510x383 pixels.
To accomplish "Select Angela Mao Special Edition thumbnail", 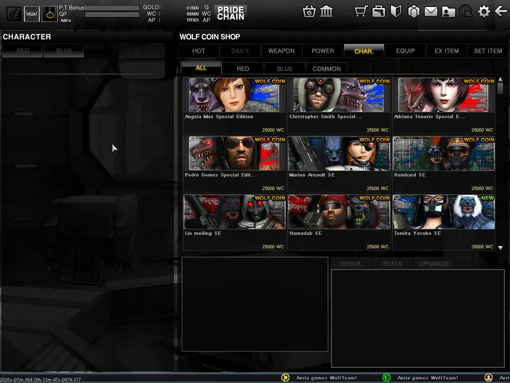I will point(234,95).
